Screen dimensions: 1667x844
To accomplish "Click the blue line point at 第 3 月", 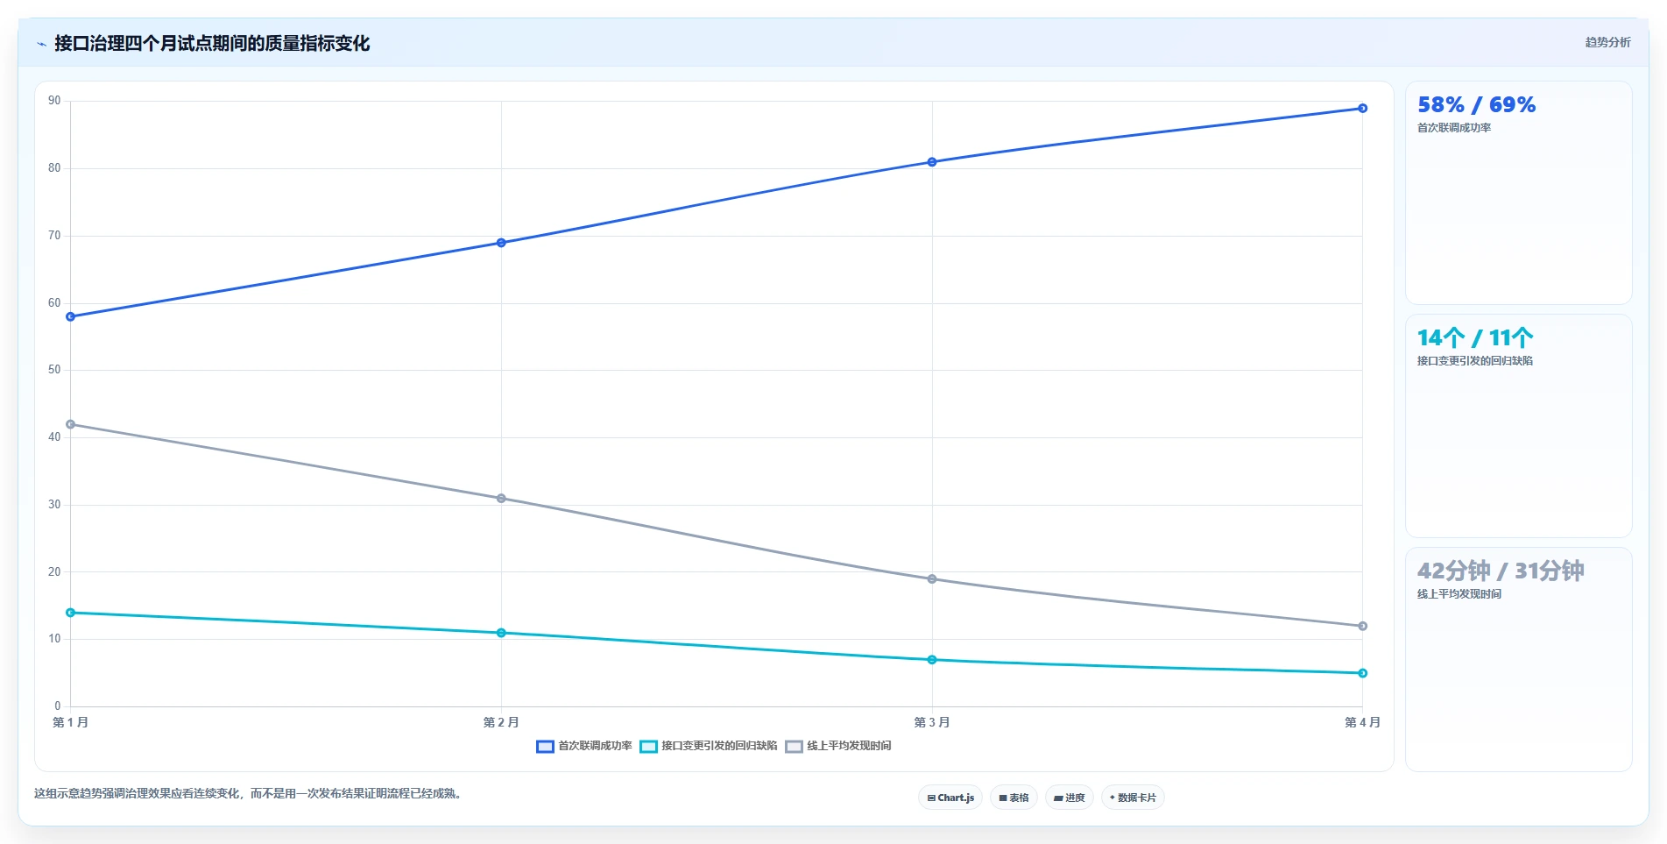I will [932, 162].
